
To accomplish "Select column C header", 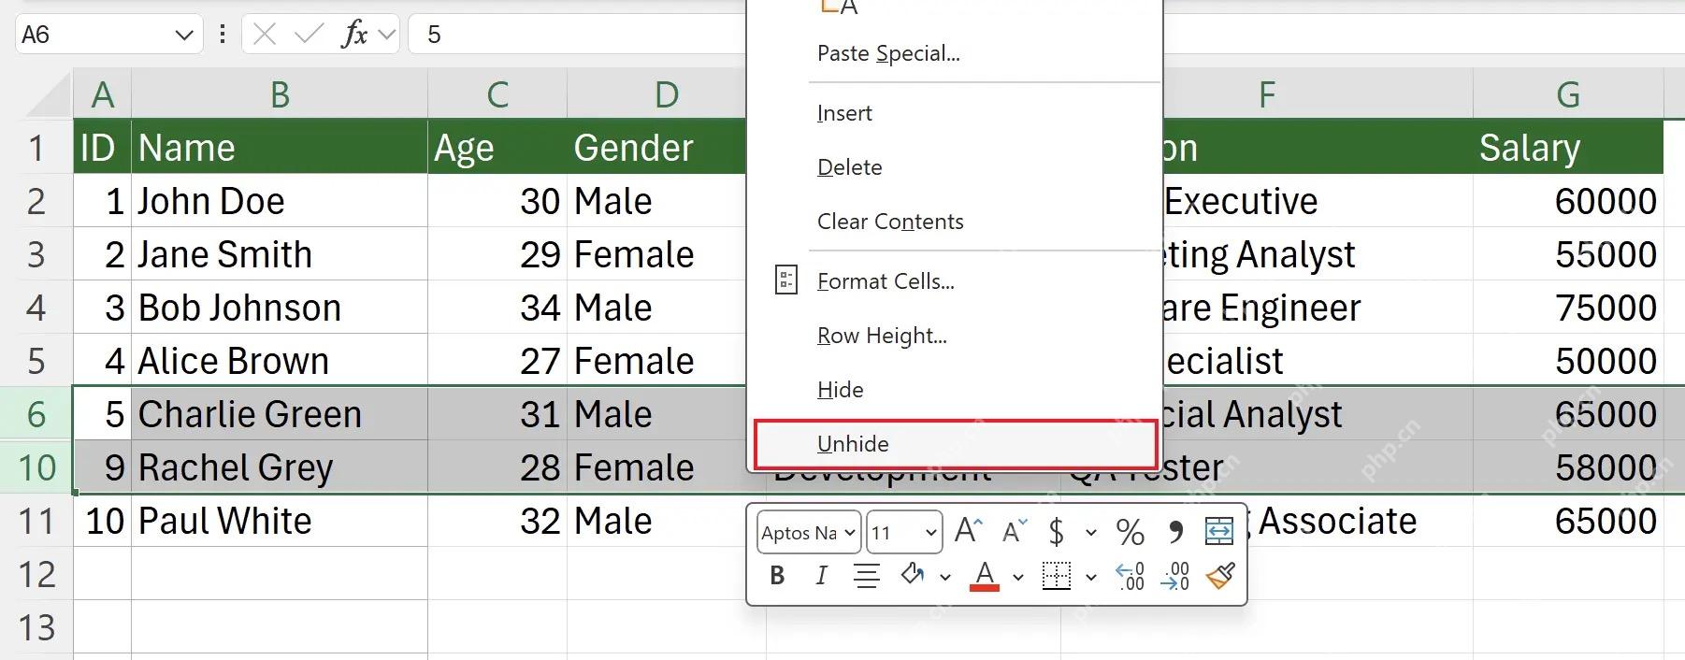I will click(497, 94).
